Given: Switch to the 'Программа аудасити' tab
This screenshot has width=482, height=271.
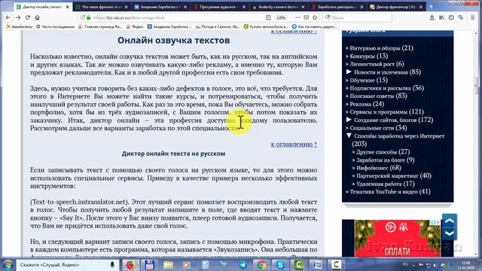Looking at the screenshot, I should [220, 7].
